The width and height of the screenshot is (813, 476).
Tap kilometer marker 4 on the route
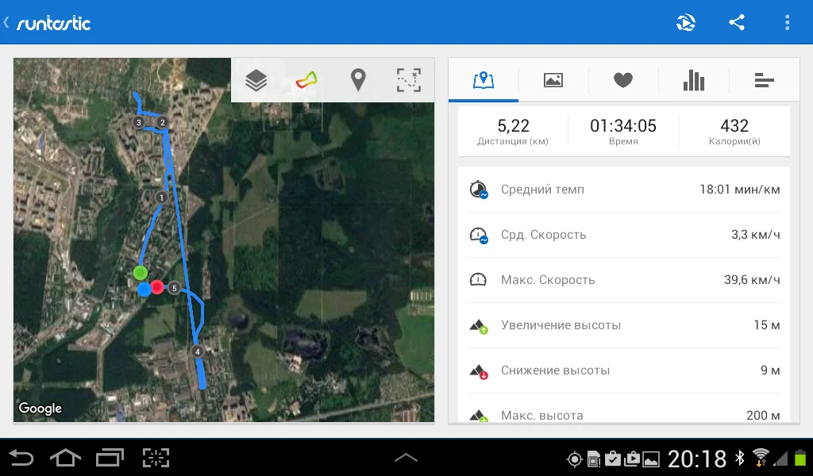pos(197,351)
